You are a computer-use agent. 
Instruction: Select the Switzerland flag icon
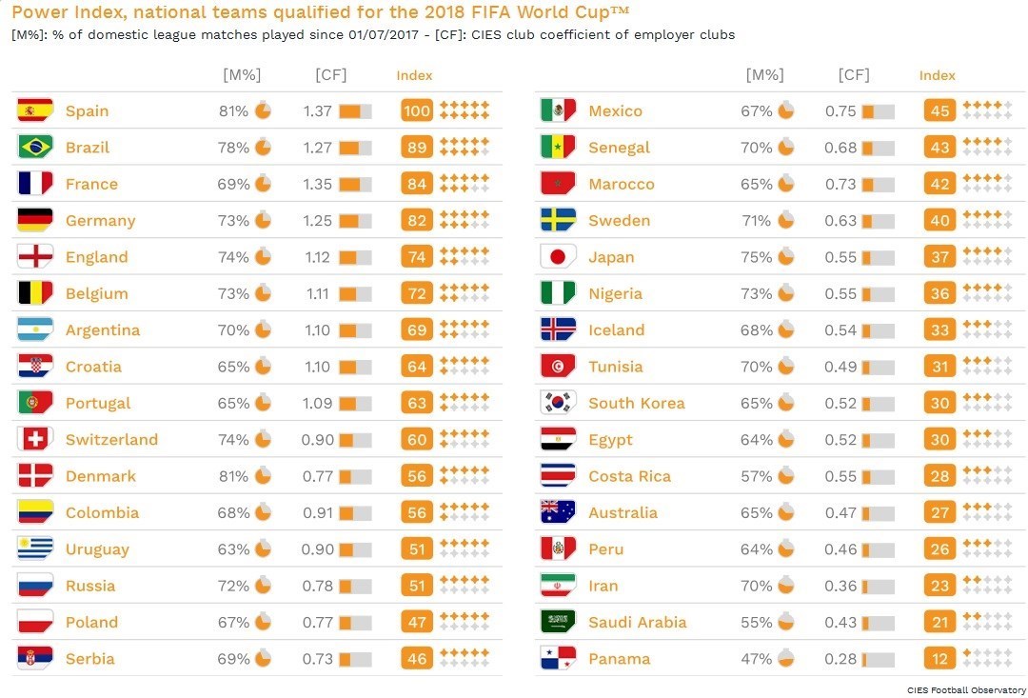click(35, 439)
